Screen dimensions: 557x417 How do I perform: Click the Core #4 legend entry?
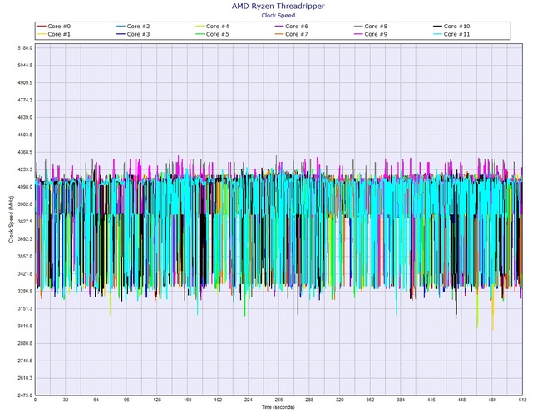[213, 27]
